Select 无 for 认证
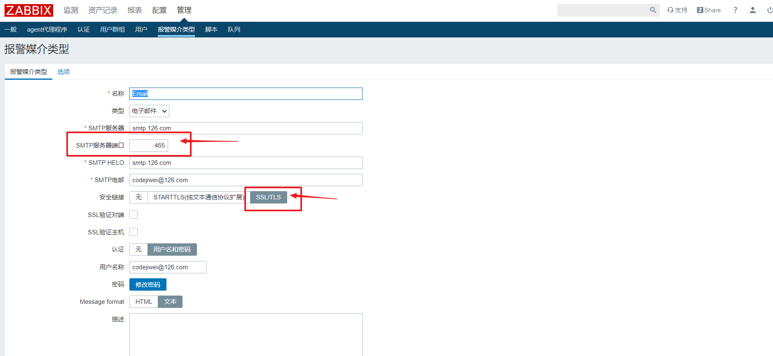 (x=138, y=250)
